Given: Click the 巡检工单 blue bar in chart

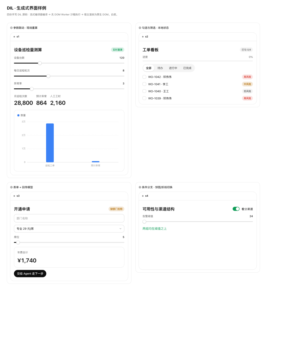Looking at the screenshot, I should pyautogui.click(x=50, y=143).
